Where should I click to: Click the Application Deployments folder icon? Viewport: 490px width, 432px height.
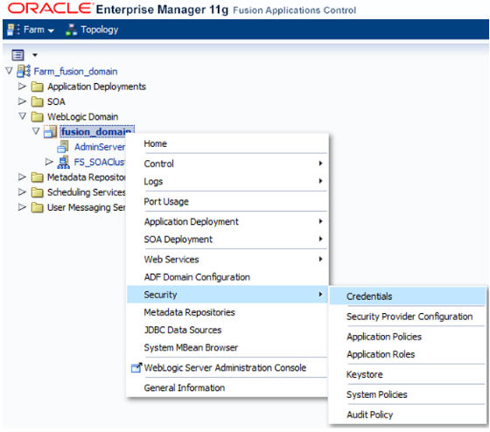click(x=37, y=87)
